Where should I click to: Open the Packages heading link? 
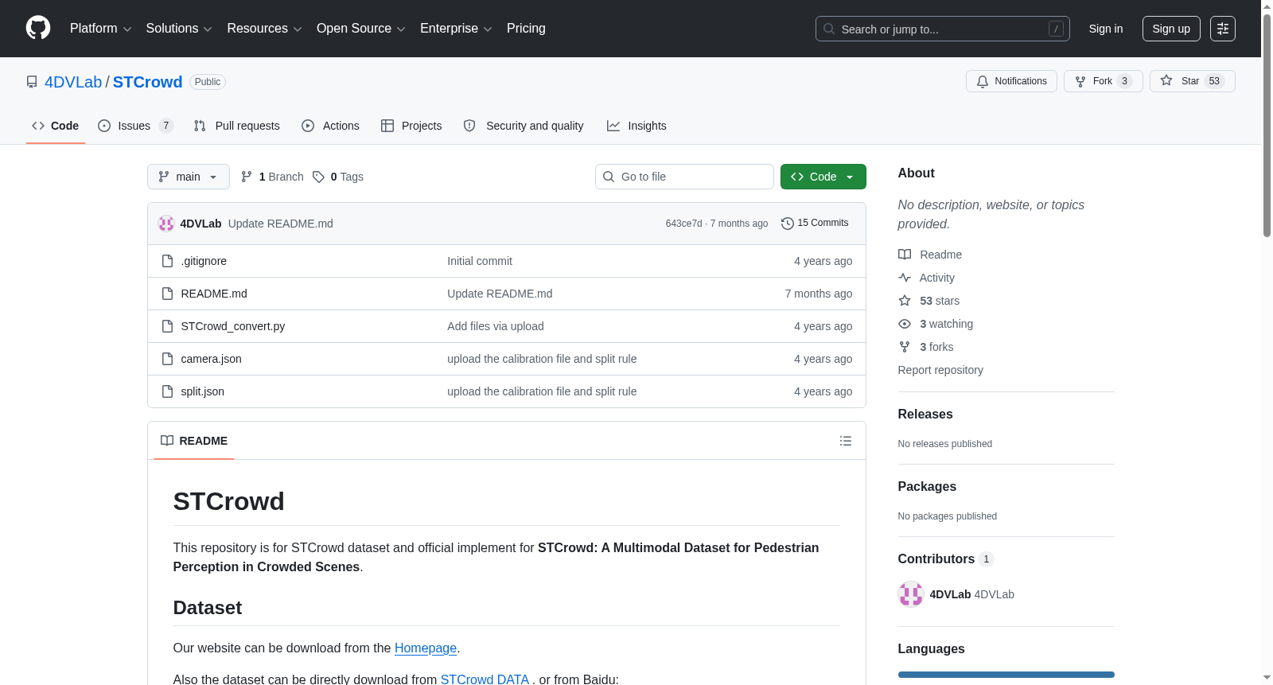click(x=927, y=487)
